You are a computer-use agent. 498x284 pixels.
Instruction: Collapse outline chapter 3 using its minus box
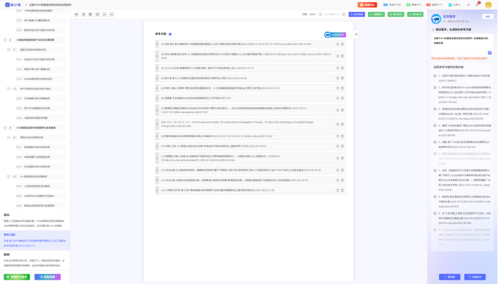[x=5, y=40]
